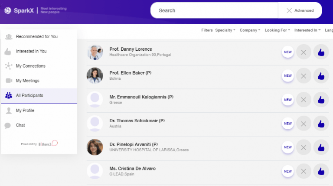Screen dimensions: 333x186
Task: Select All Participants menu item
Action: coord(39,95)
